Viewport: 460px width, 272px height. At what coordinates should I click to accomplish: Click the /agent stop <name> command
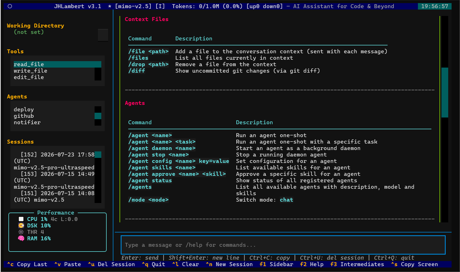pyautogui.click(x=159, y=155)
